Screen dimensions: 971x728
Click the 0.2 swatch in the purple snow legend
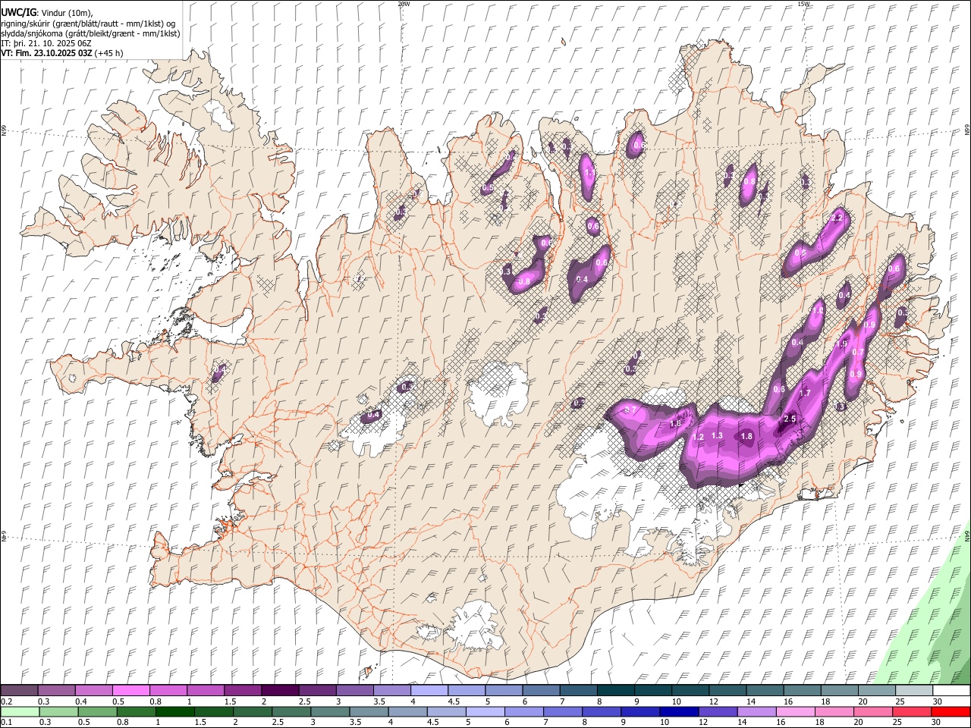(x=19, y=691)
